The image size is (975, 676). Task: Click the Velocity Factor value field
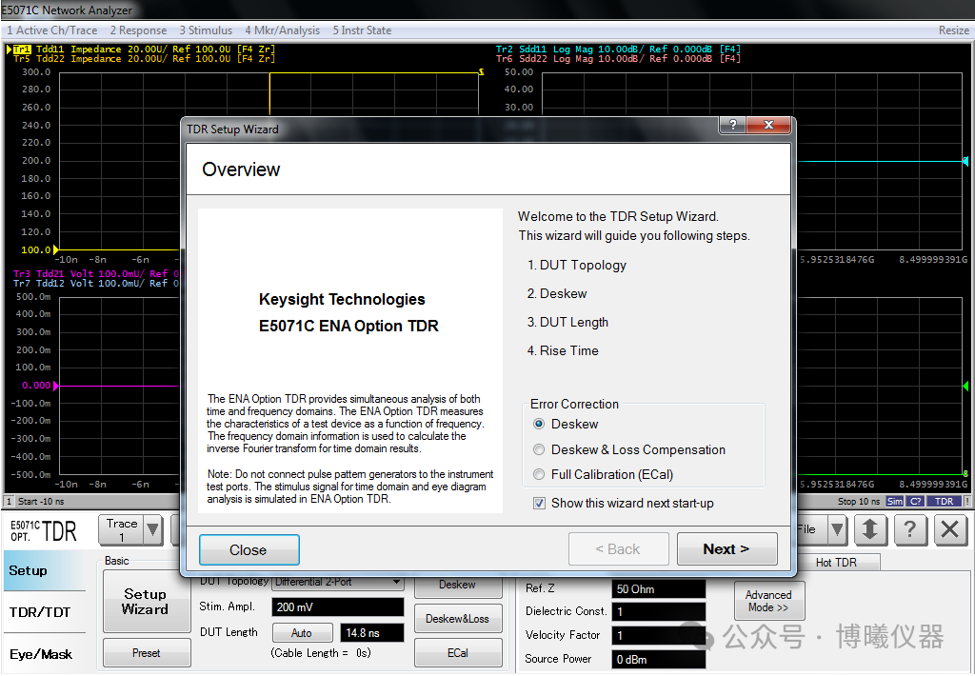click(659, 636)
